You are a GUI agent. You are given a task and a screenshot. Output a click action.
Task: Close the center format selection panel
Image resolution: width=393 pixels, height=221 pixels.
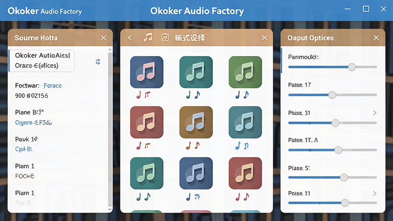pos(264,38)
